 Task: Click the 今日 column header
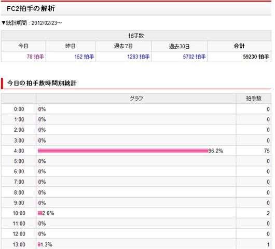[23, 46]
